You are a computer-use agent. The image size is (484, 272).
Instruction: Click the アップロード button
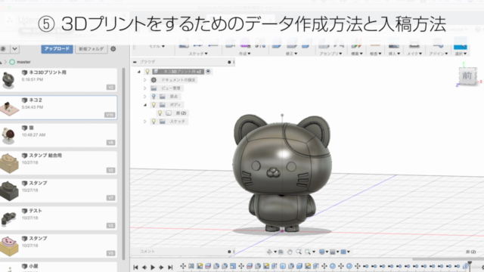coord(57,48)
